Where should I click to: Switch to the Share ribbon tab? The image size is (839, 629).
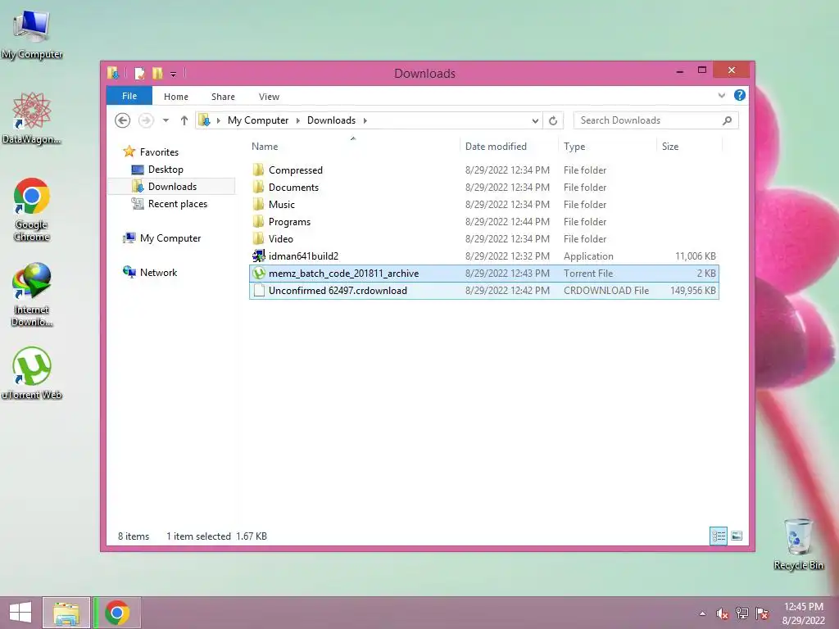coord(223,97)
